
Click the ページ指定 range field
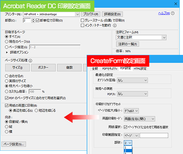pyautogui.click(x=55, y=47)
